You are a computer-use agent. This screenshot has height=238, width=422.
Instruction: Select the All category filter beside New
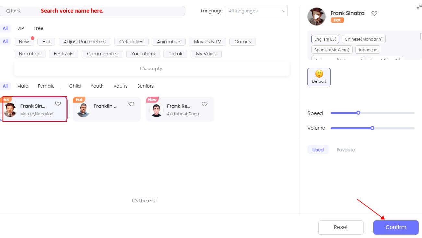[5, 42]
